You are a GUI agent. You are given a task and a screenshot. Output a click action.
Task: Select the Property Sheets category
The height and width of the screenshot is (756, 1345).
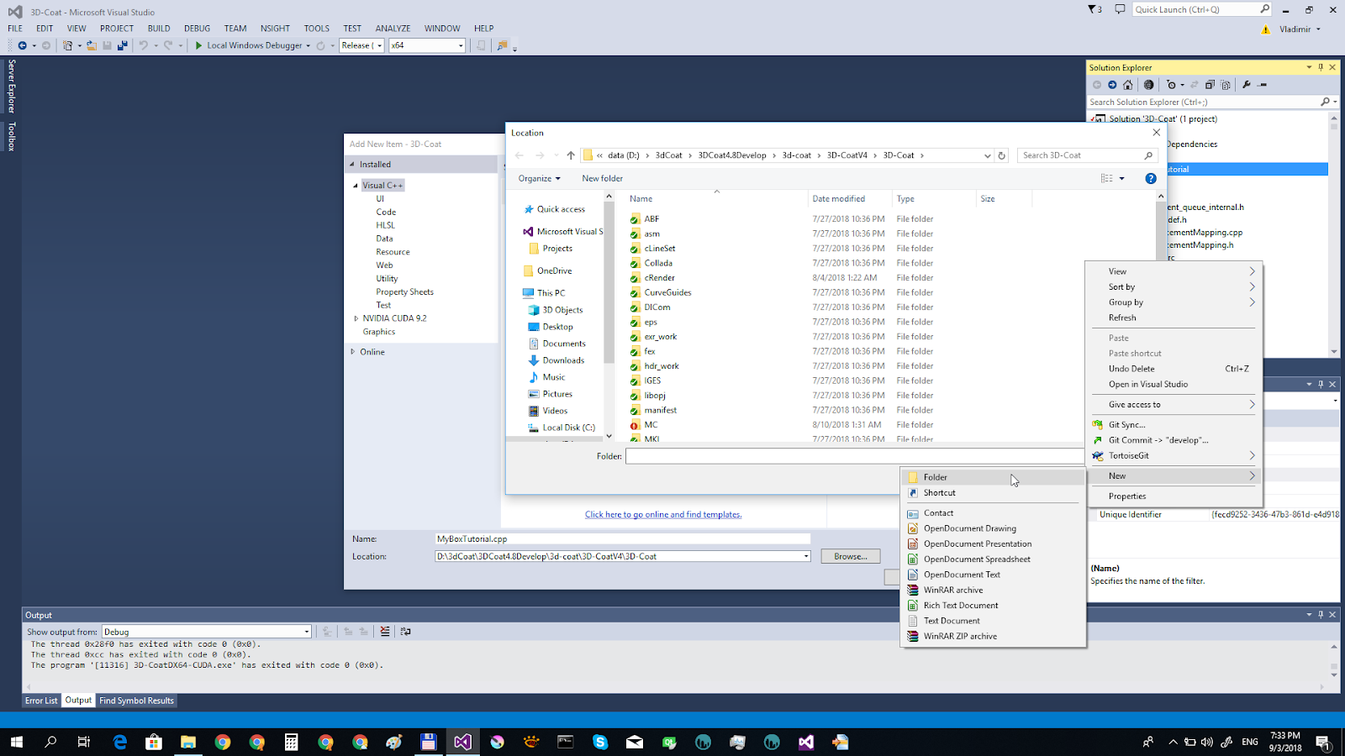pyautogui.click(x=404, y=292)
